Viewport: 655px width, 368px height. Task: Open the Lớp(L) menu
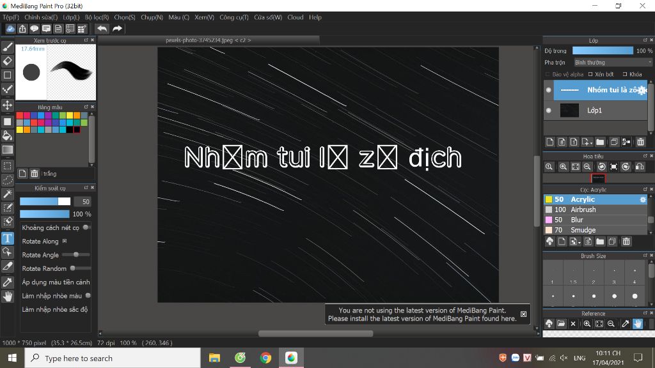point(71,17)
